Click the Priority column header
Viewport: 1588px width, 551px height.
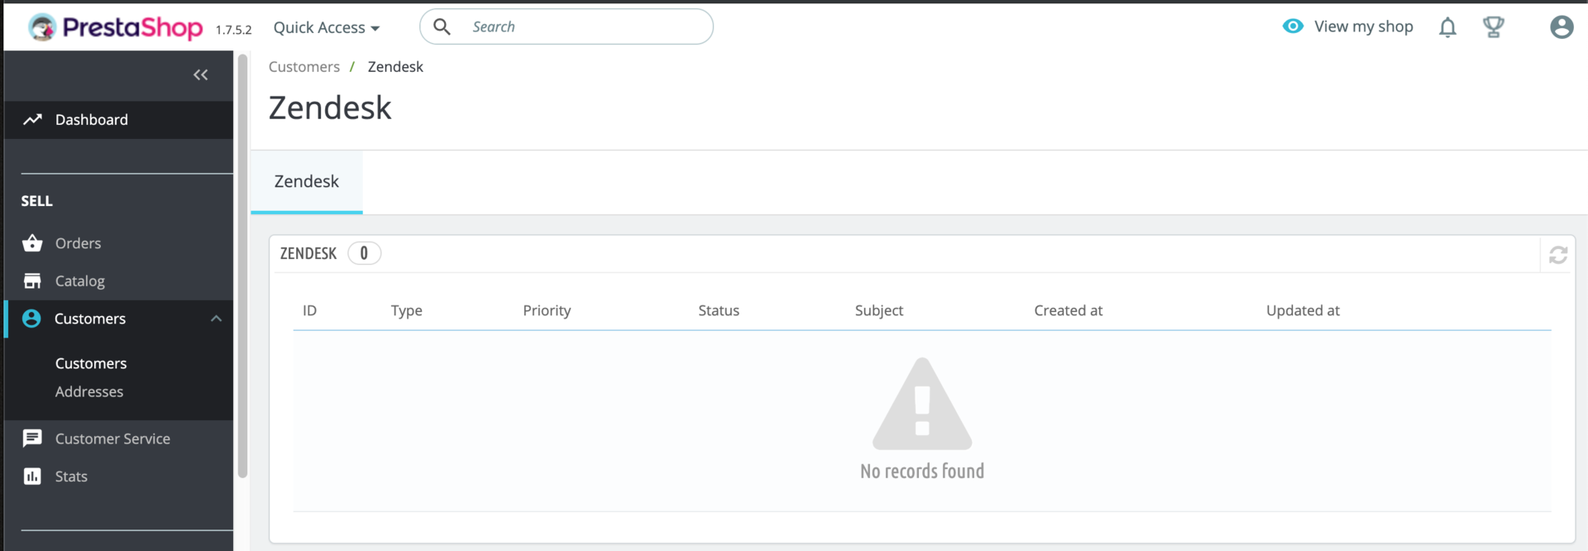(x=547, y=310)
